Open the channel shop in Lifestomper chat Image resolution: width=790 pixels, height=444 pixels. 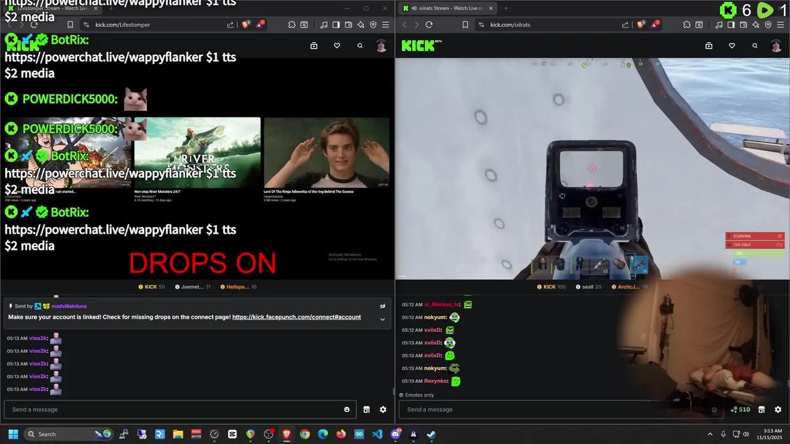point(366,409)
